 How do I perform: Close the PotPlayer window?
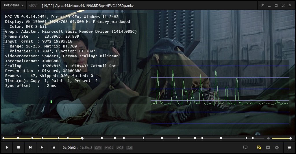pyautogui.click(x=290, y=5)
